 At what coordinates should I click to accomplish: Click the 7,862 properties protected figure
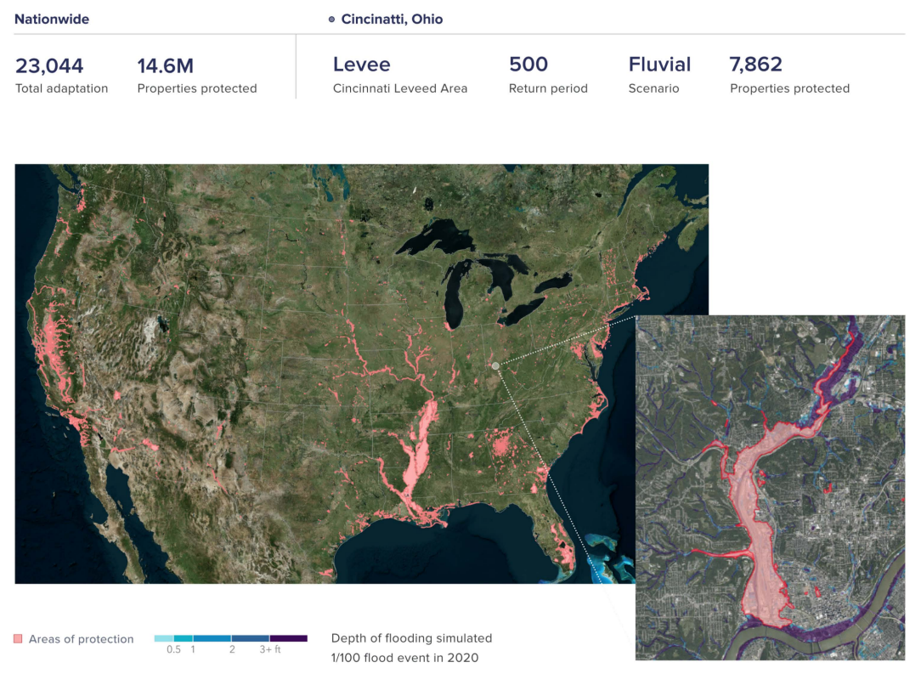[x=755, y=65]
